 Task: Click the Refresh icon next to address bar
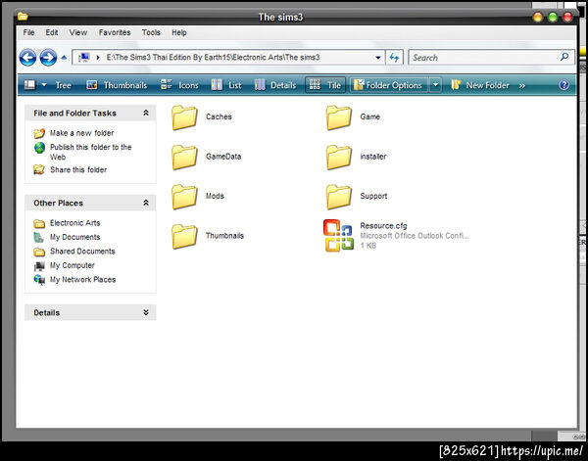[394, 58]
